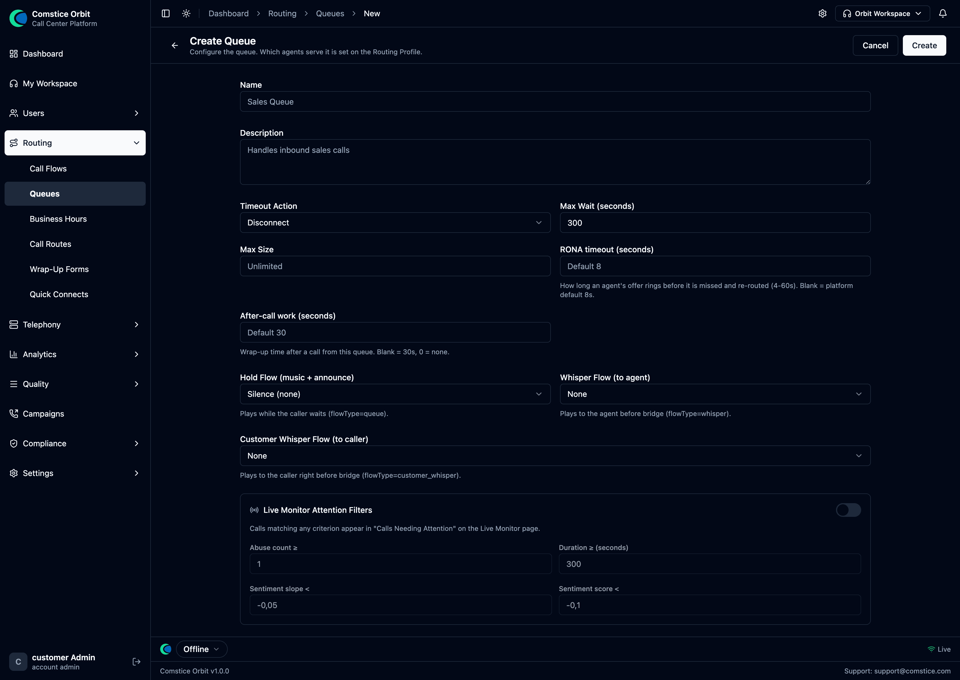
Task: Log out via the sign-out icon
Action: point(137,662)
